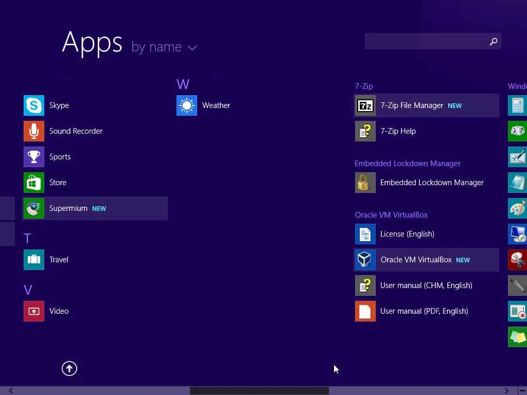
Task: Open License (English) document
Action: click(427, 234)
